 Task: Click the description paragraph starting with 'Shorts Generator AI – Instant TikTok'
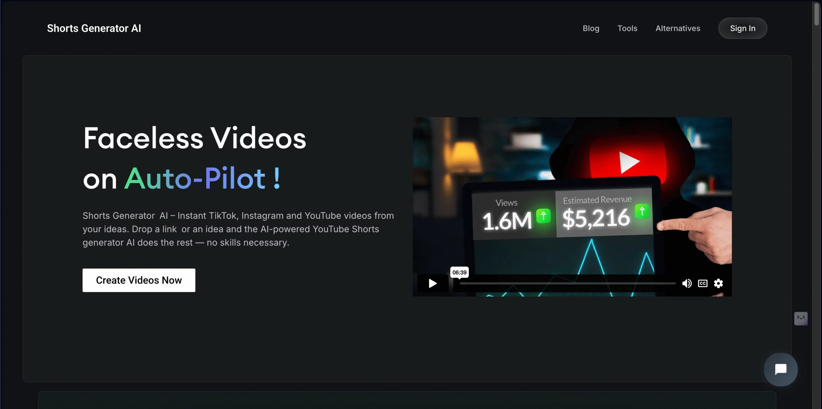coord(238,229)
